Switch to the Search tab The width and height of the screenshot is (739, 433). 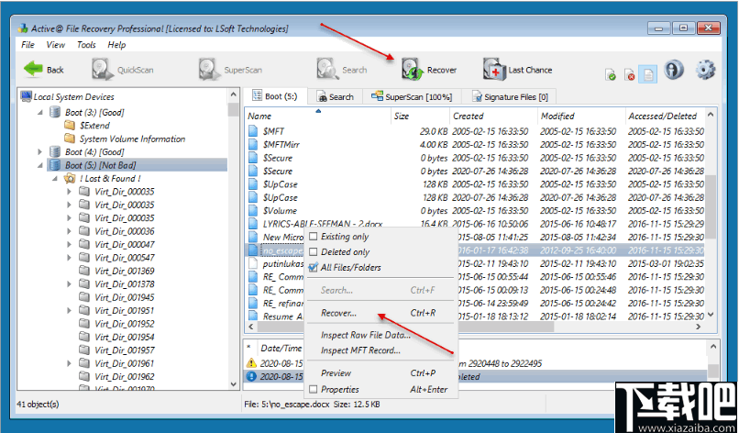[335, 96]
